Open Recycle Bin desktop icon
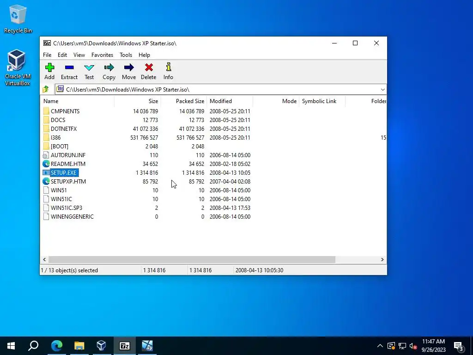 pos(18,18)
